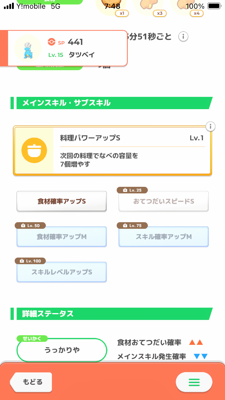Tap the Lv. 25 lock badge
The width and height of the screenshot is (225, 400).
coord(133,190)
